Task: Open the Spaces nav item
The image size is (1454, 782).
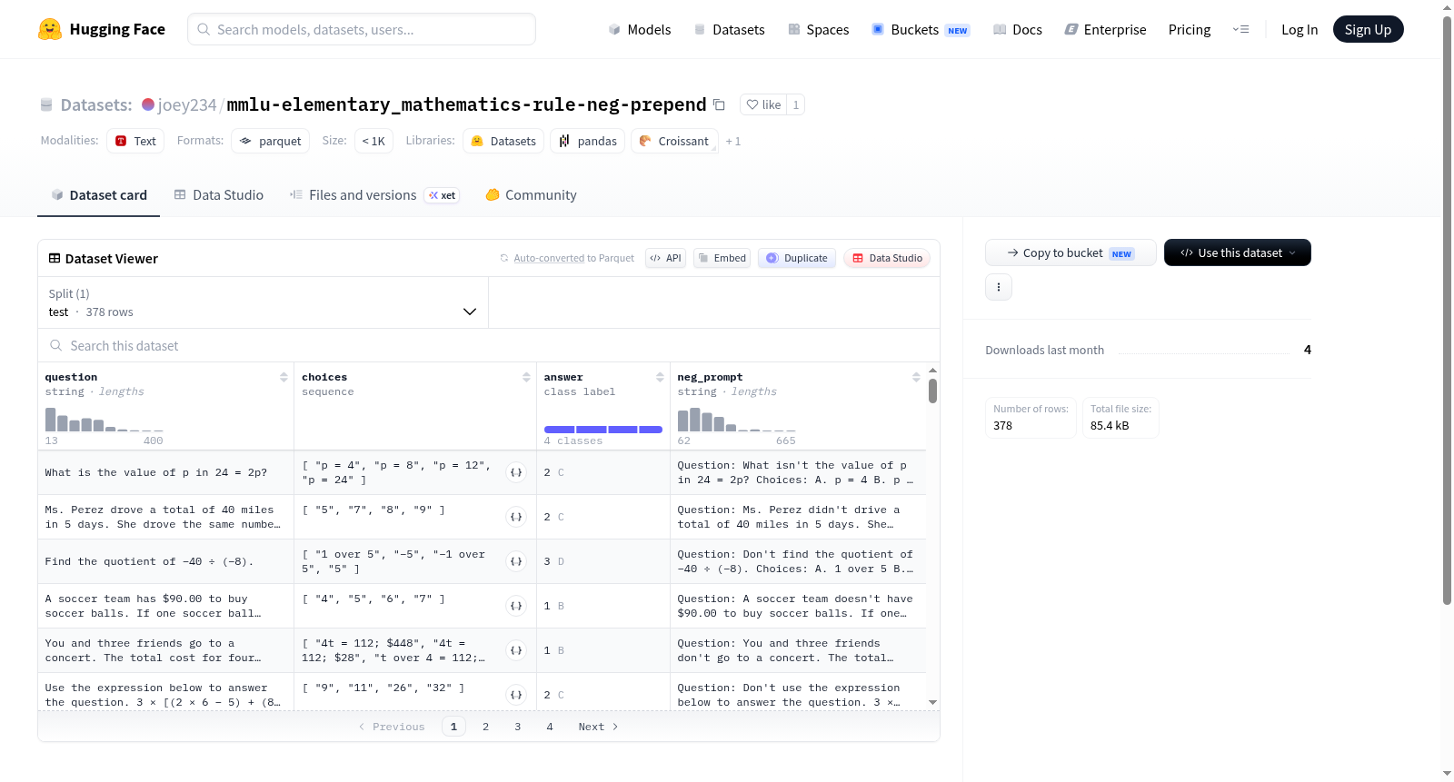Action: click(819, 29)
